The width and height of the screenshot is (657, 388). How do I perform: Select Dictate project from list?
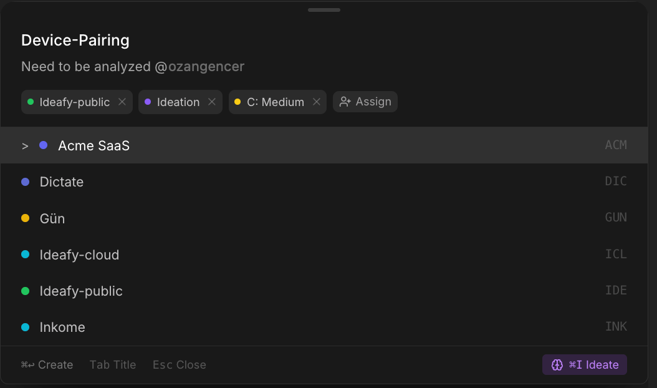pos(62,182)
